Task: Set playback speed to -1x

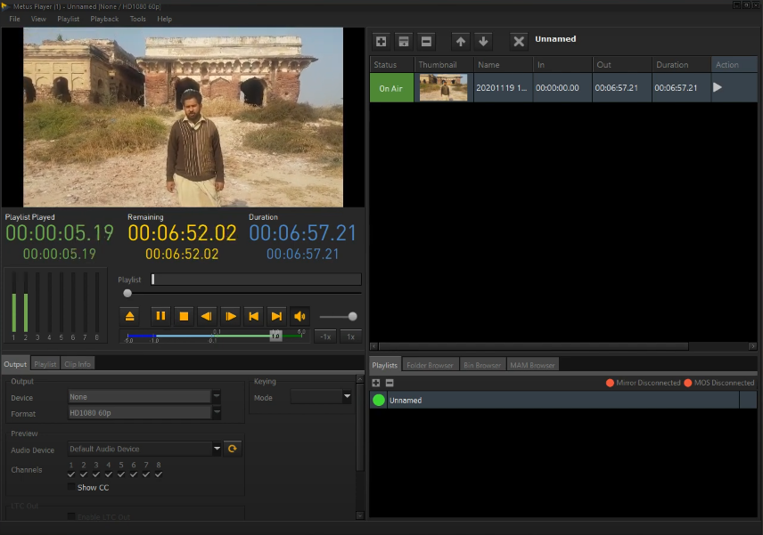Action: 325,336
